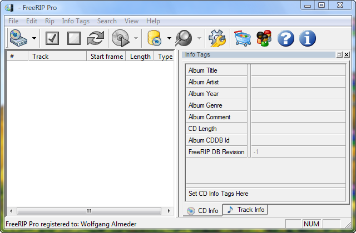Click the group of people community icon
The width and height of the screenshot is (356, 233).
pos(264,38)
